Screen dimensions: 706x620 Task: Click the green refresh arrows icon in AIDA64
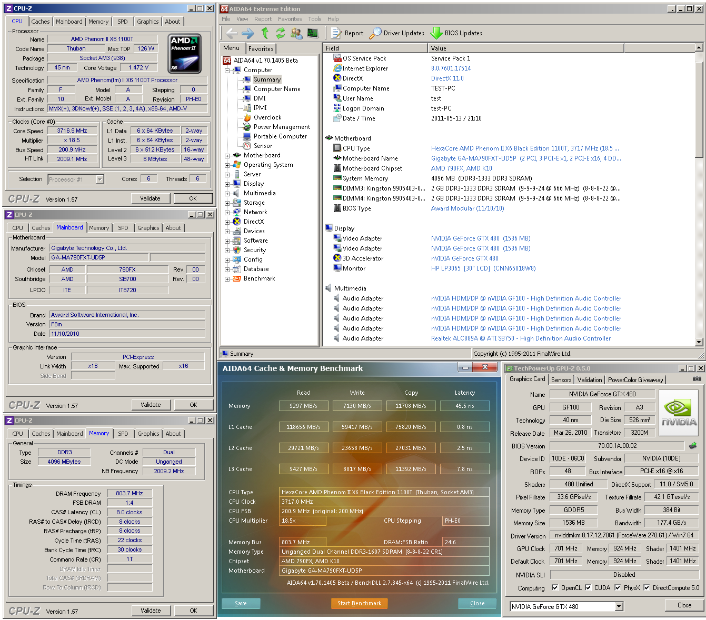coord(280,33)
